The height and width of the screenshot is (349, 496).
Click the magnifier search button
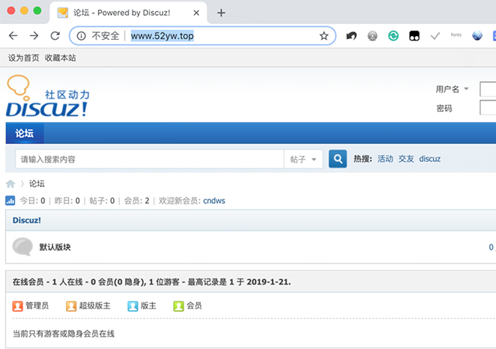click(x=338, y=159)
